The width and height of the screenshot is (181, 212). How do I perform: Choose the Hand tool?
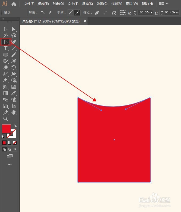pyautogui.click(x=14, y=112)
